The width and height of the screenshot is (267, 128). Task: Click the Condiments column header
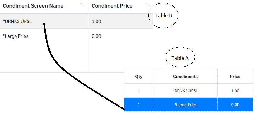click(x=185, y=77)
